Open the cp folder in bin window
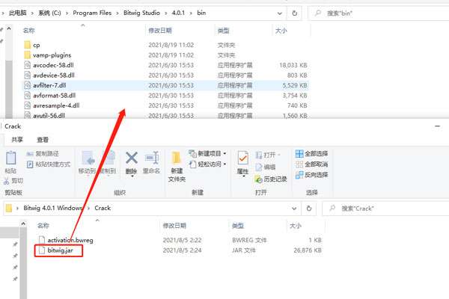Viewport: 449px width, 299px height. [x=36, y=45]
